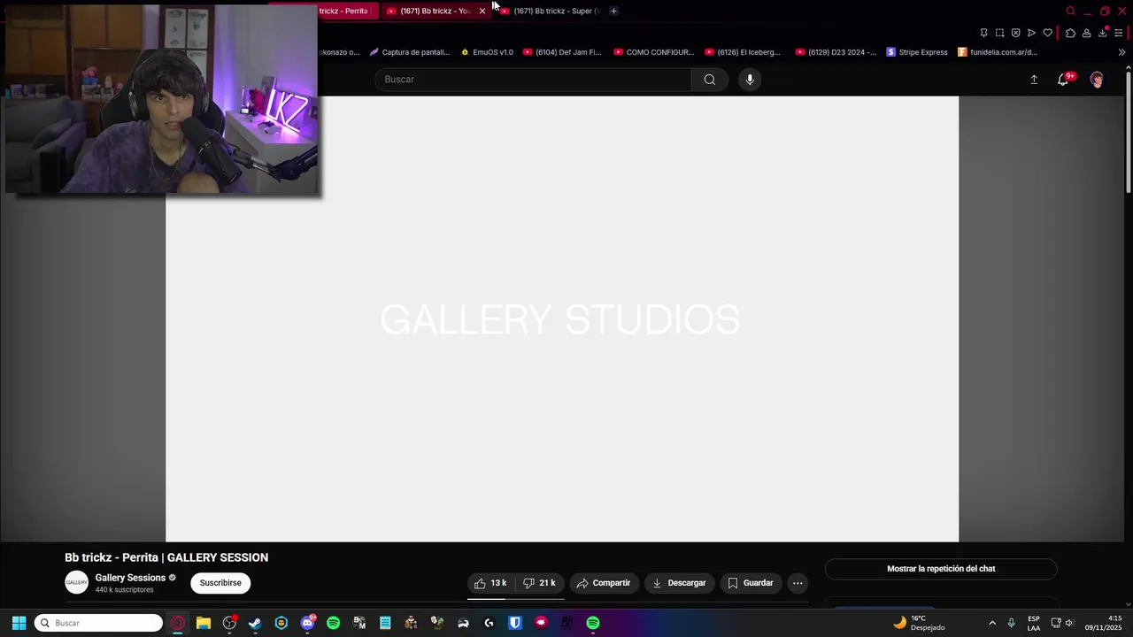This screenshot has height=637, width=1133.
Task: Click the Opera snapshot tool icon
Action: (x=999, y=34)
